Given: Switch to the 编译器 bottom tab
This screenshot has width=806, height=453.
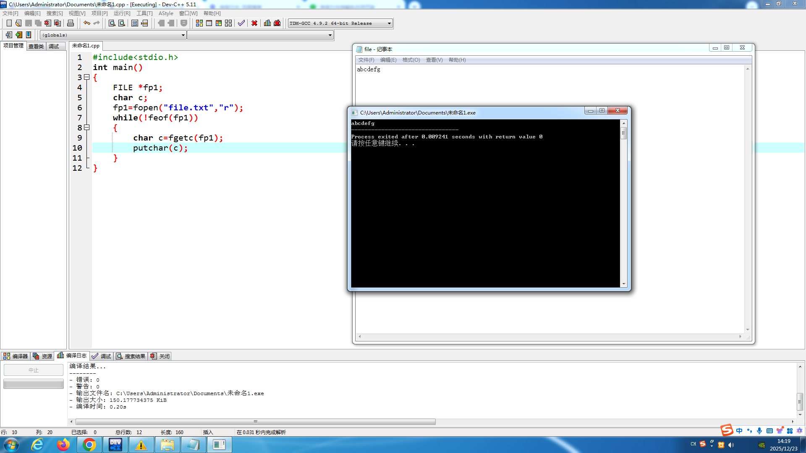Looking at the screenshot, I should click(x=16, y=356).
